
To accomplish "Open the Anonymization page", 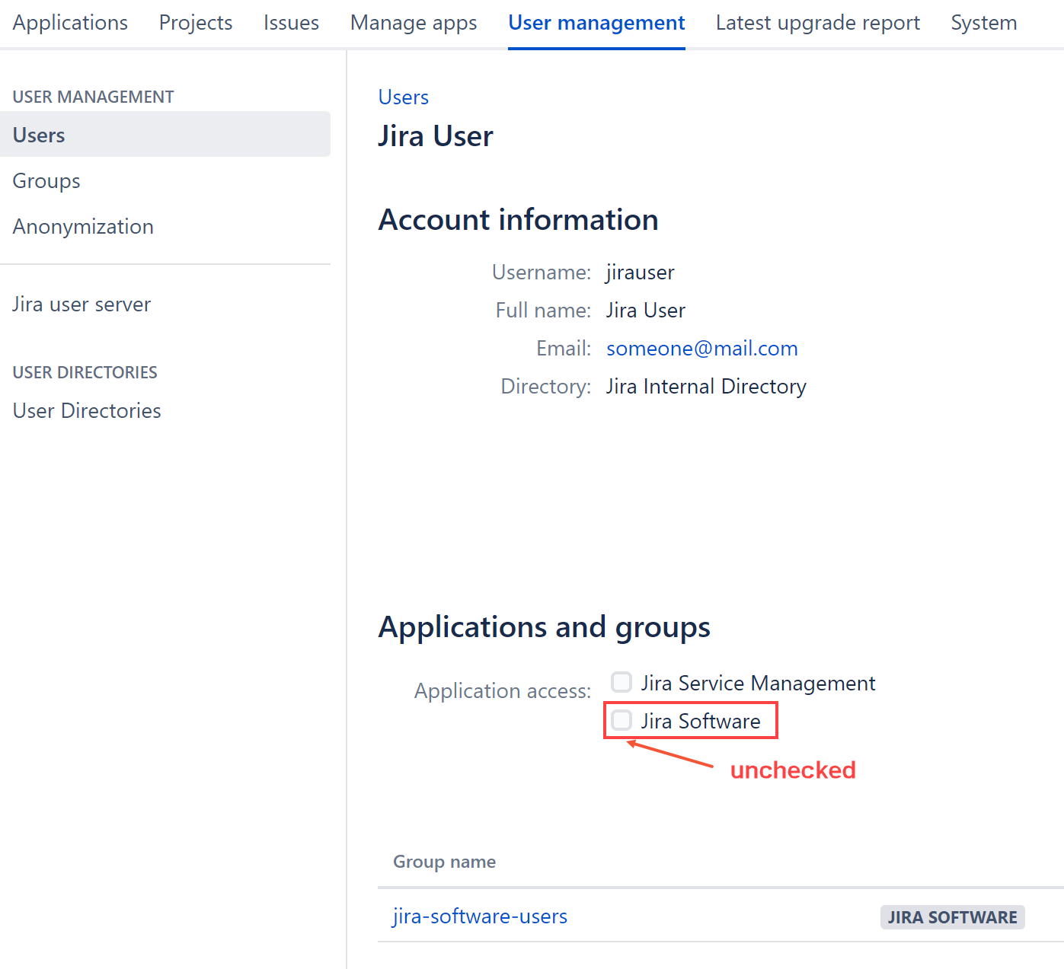I will 82,226.
